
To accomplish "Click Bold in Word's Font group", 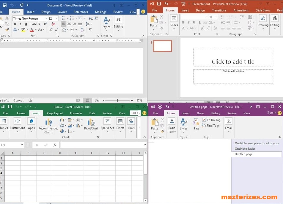I will click(15, 24).
